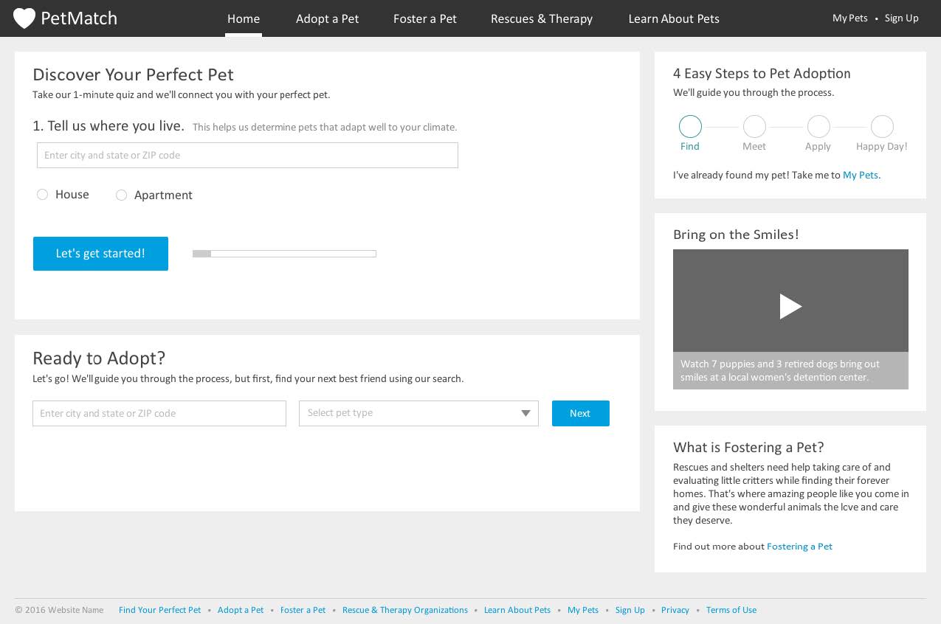Screen dimensions: 941x624
Task: Choose the Apartment radio button
Action: pyautogui.click(x=122, y=195)
